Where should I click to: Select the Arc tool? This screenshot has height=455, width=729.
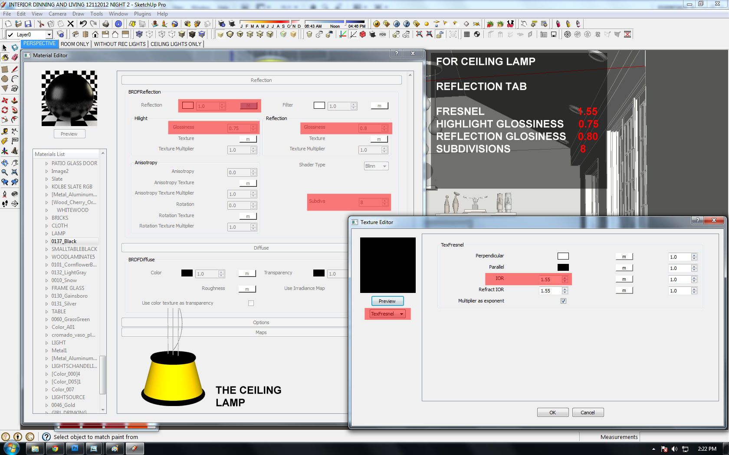pos(14,78)
